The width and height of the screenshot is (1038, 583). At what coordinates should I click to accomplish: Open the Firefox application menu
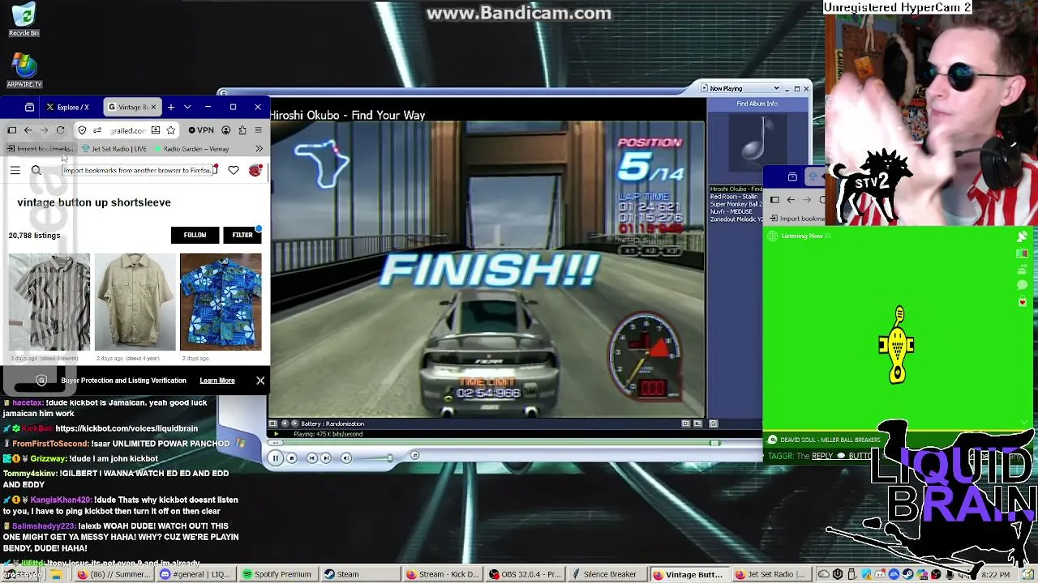click(x=258, y=130)
